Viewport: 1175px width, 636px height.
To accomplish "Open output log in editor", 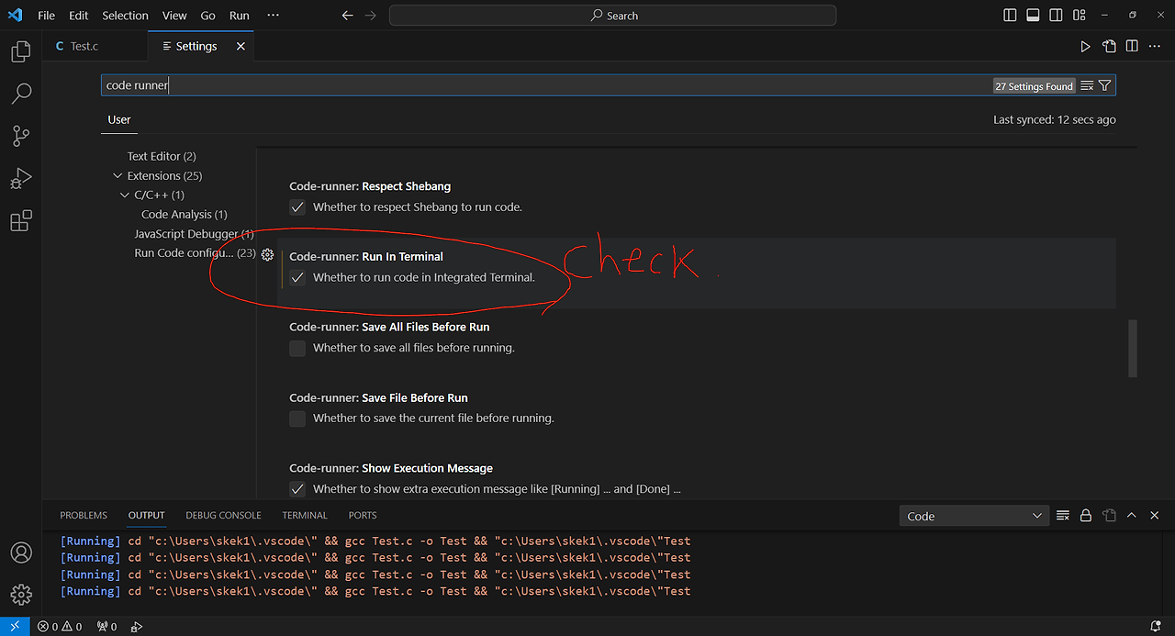I will pos(1109,516).
